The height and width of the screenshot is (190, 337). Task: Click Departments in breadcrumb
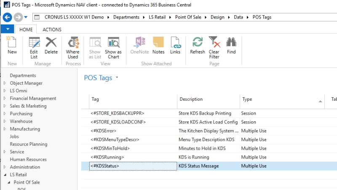[126, 17]
